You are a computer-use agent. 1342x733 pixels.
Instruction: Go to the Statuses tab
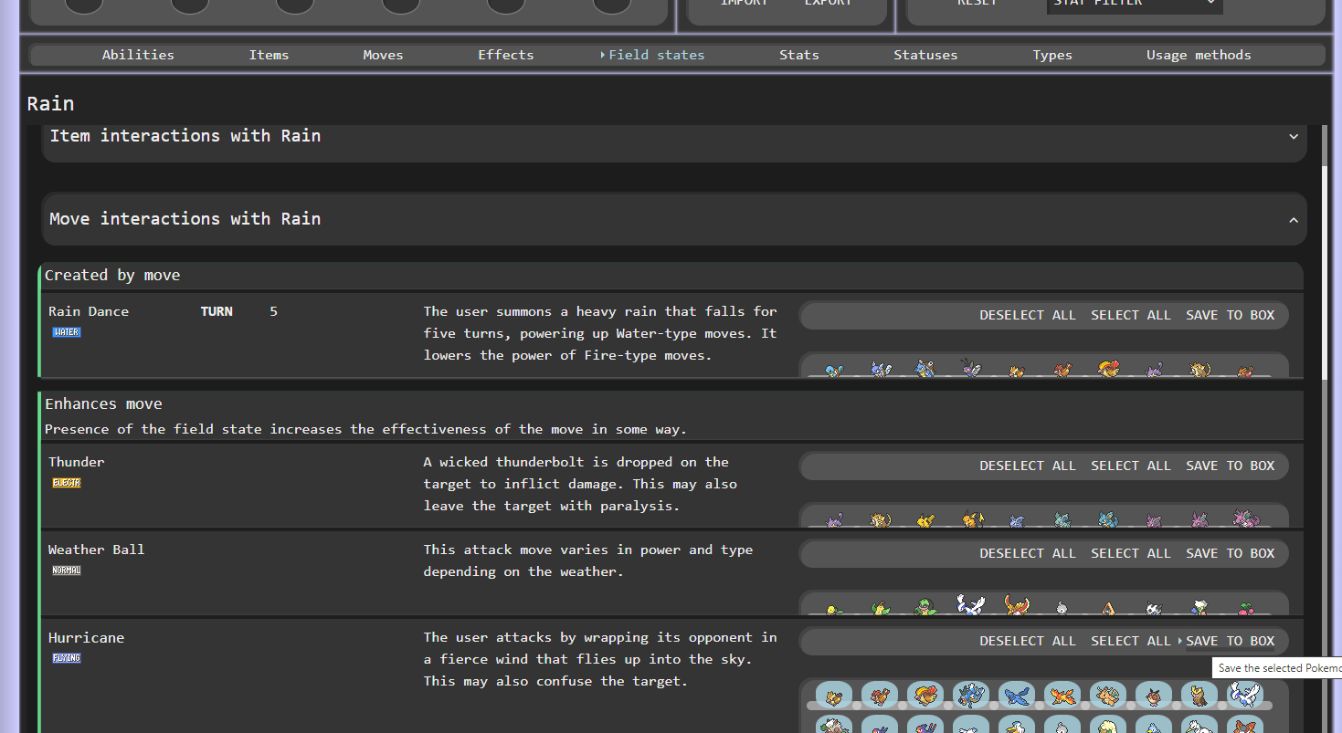[x=925, y=55]
